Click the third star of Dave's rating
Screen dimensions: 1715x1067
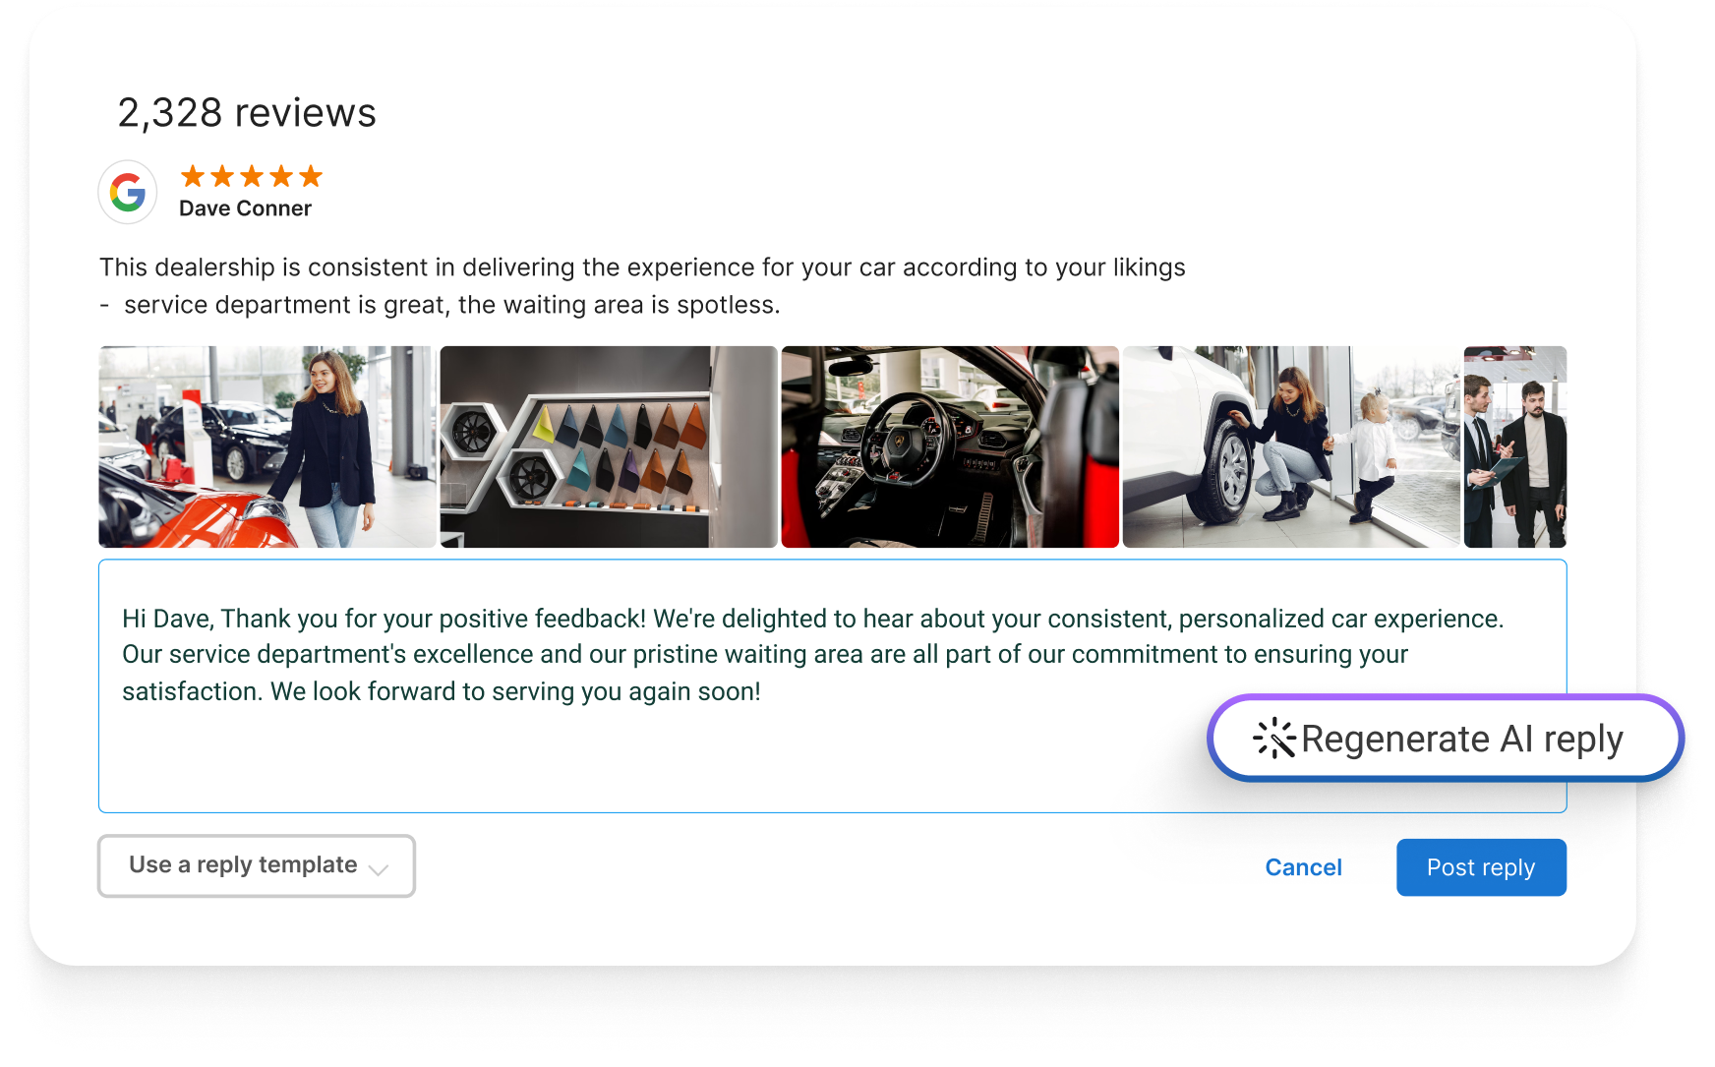coord(251,177)
